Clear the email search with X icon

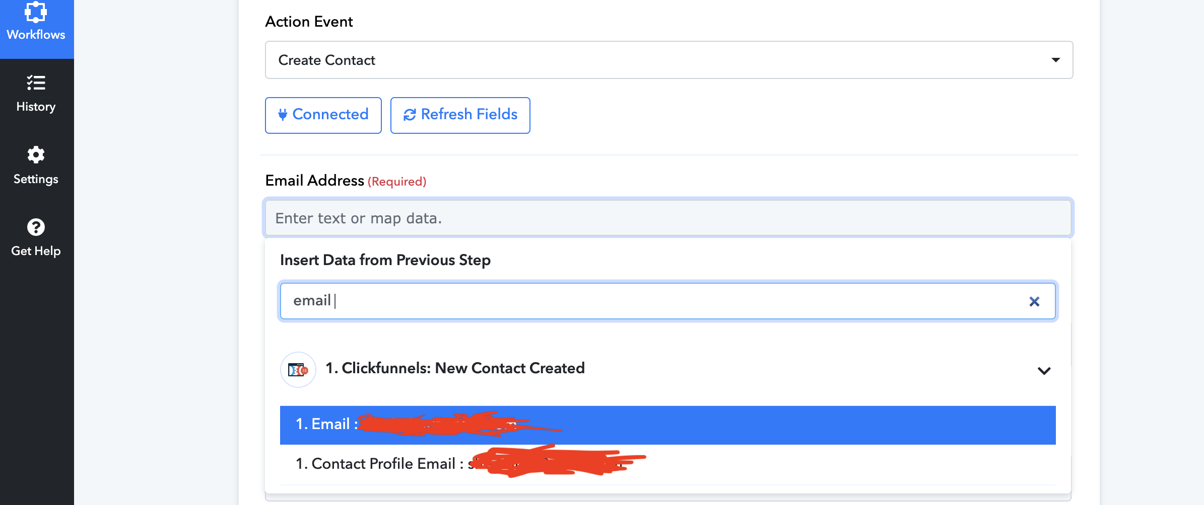[1034, 301]
